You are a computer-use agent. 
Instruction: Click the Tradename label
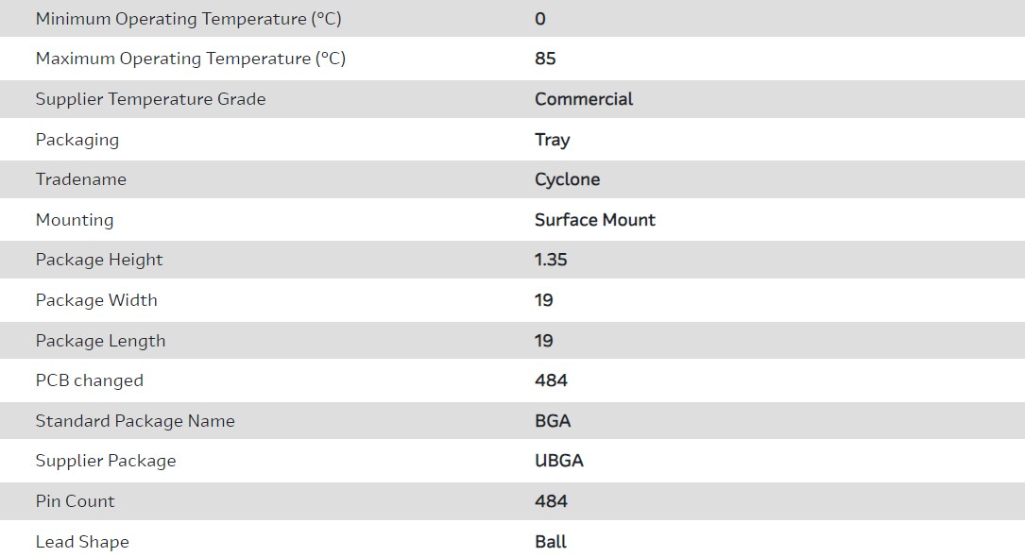click(x=80, y=179)
